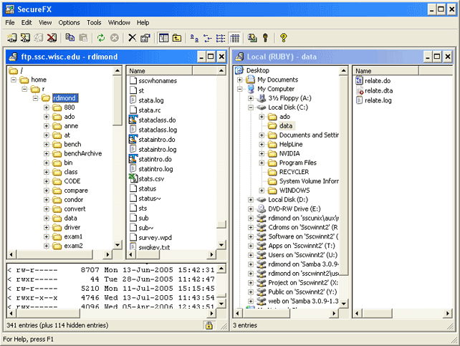Click the SecureFX title bar app icon
The height and width of the screenshot is (346, 460).
pyautogui.click(x=10, y=9)
